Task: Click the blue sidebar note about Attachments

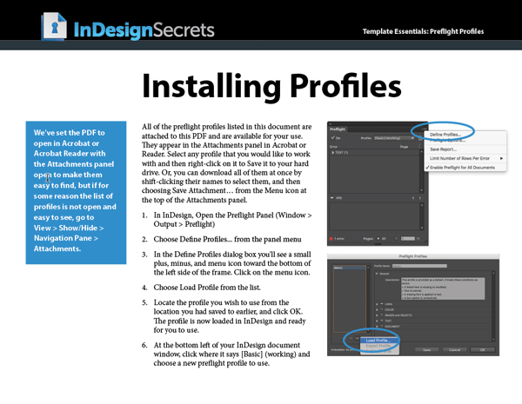Action: 76,193
